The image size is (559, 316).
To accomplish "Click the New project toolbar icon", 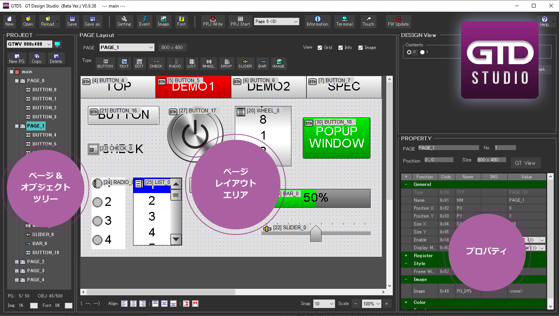I will (9, 21).
